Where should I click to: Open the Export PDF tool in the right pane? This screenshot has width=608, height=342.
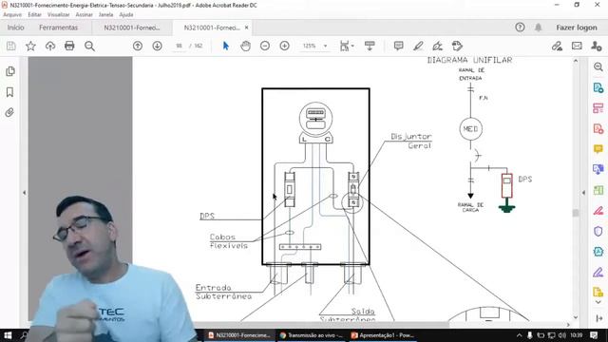[x=598, y=88]
